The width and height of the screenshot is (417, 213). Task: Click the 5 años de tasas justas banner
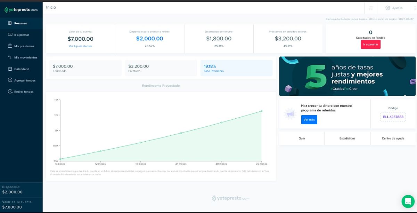point(347,76)
